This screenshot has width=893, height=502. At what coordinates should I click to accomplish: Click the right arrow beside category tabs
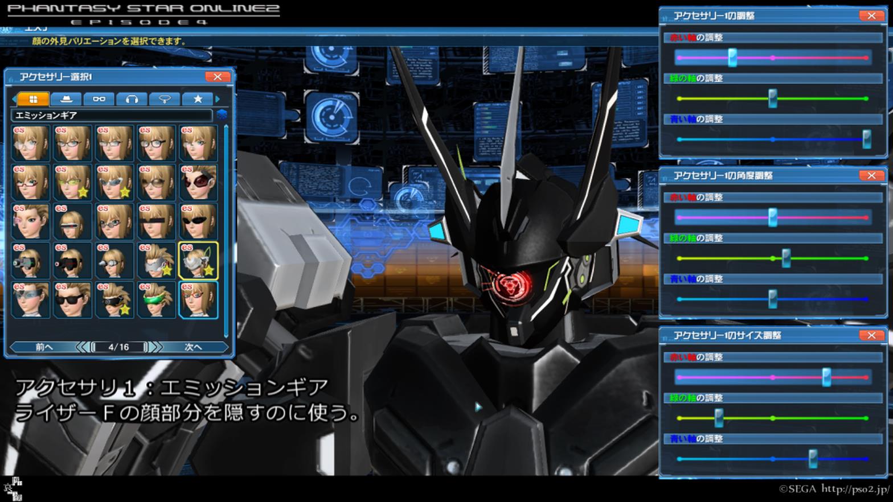[218, 99]
